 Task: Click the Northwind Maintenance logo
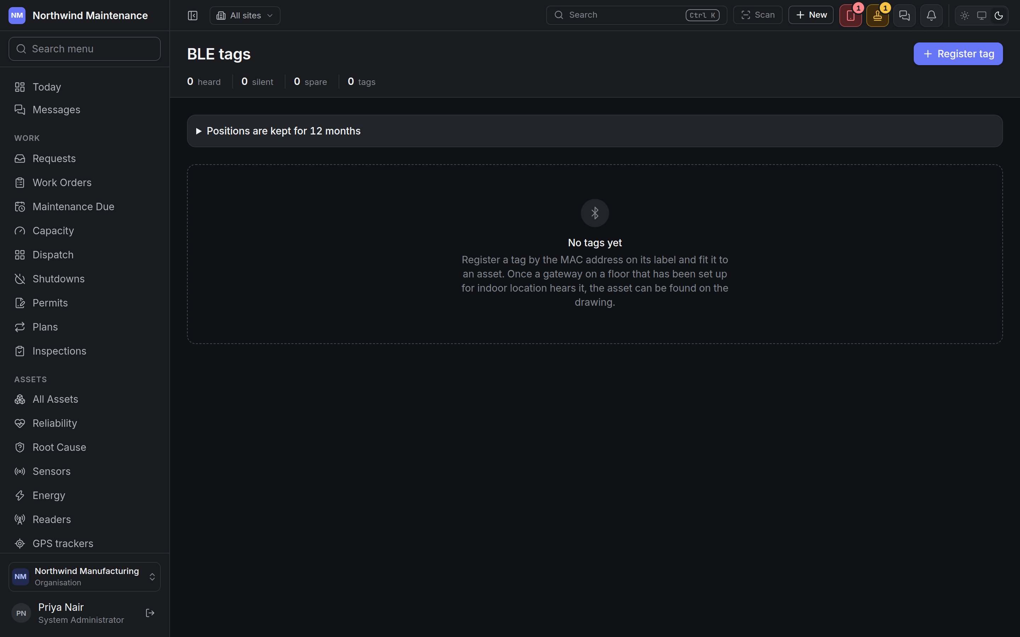17,16
